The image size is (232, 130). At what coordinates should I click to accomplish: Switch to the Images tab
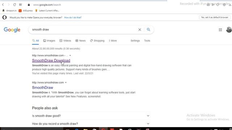click(x=49, y=41)
